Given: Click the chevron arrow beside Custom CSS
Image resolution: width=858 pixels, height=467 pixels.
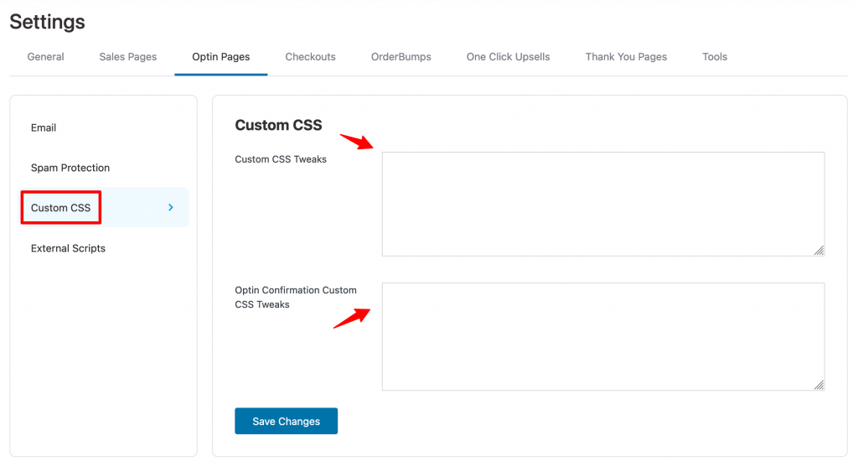Looking at the screenshot, I should click(171, 207).
